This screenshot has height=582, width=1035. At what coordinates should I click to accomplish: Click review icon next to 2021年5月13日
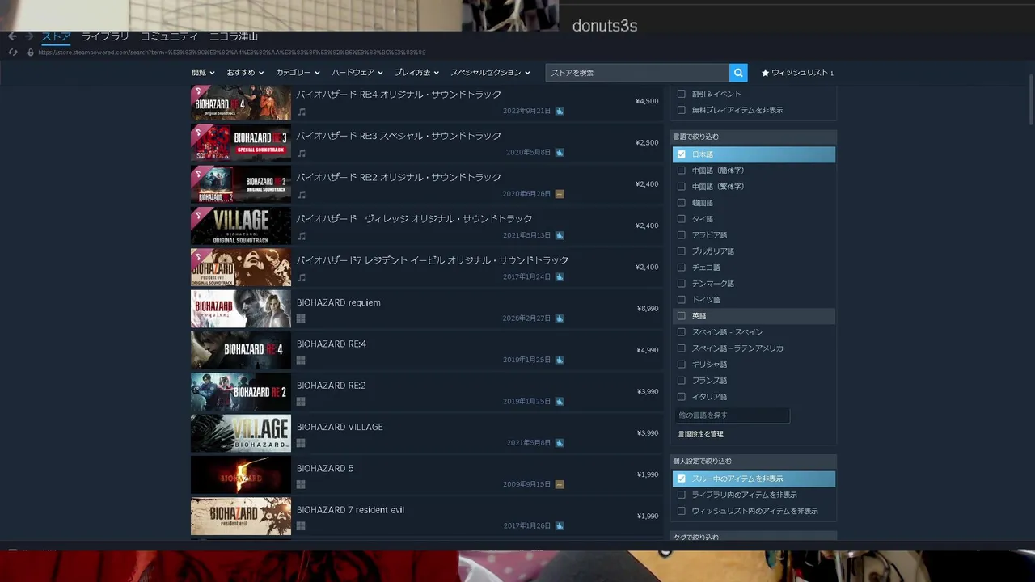click(x=560, y=235)
